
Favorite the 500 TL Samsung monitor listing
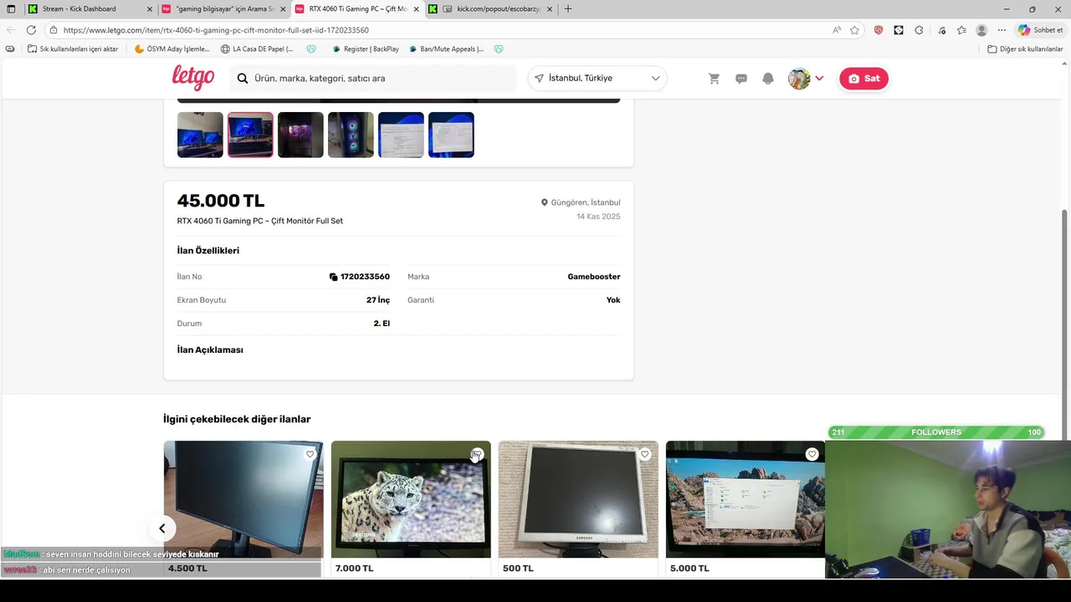pyautogui.click(x=644, y=454)
